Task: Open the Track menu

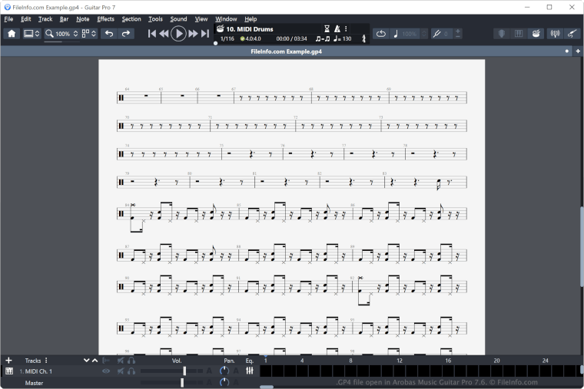Action: tap(45, 19)
